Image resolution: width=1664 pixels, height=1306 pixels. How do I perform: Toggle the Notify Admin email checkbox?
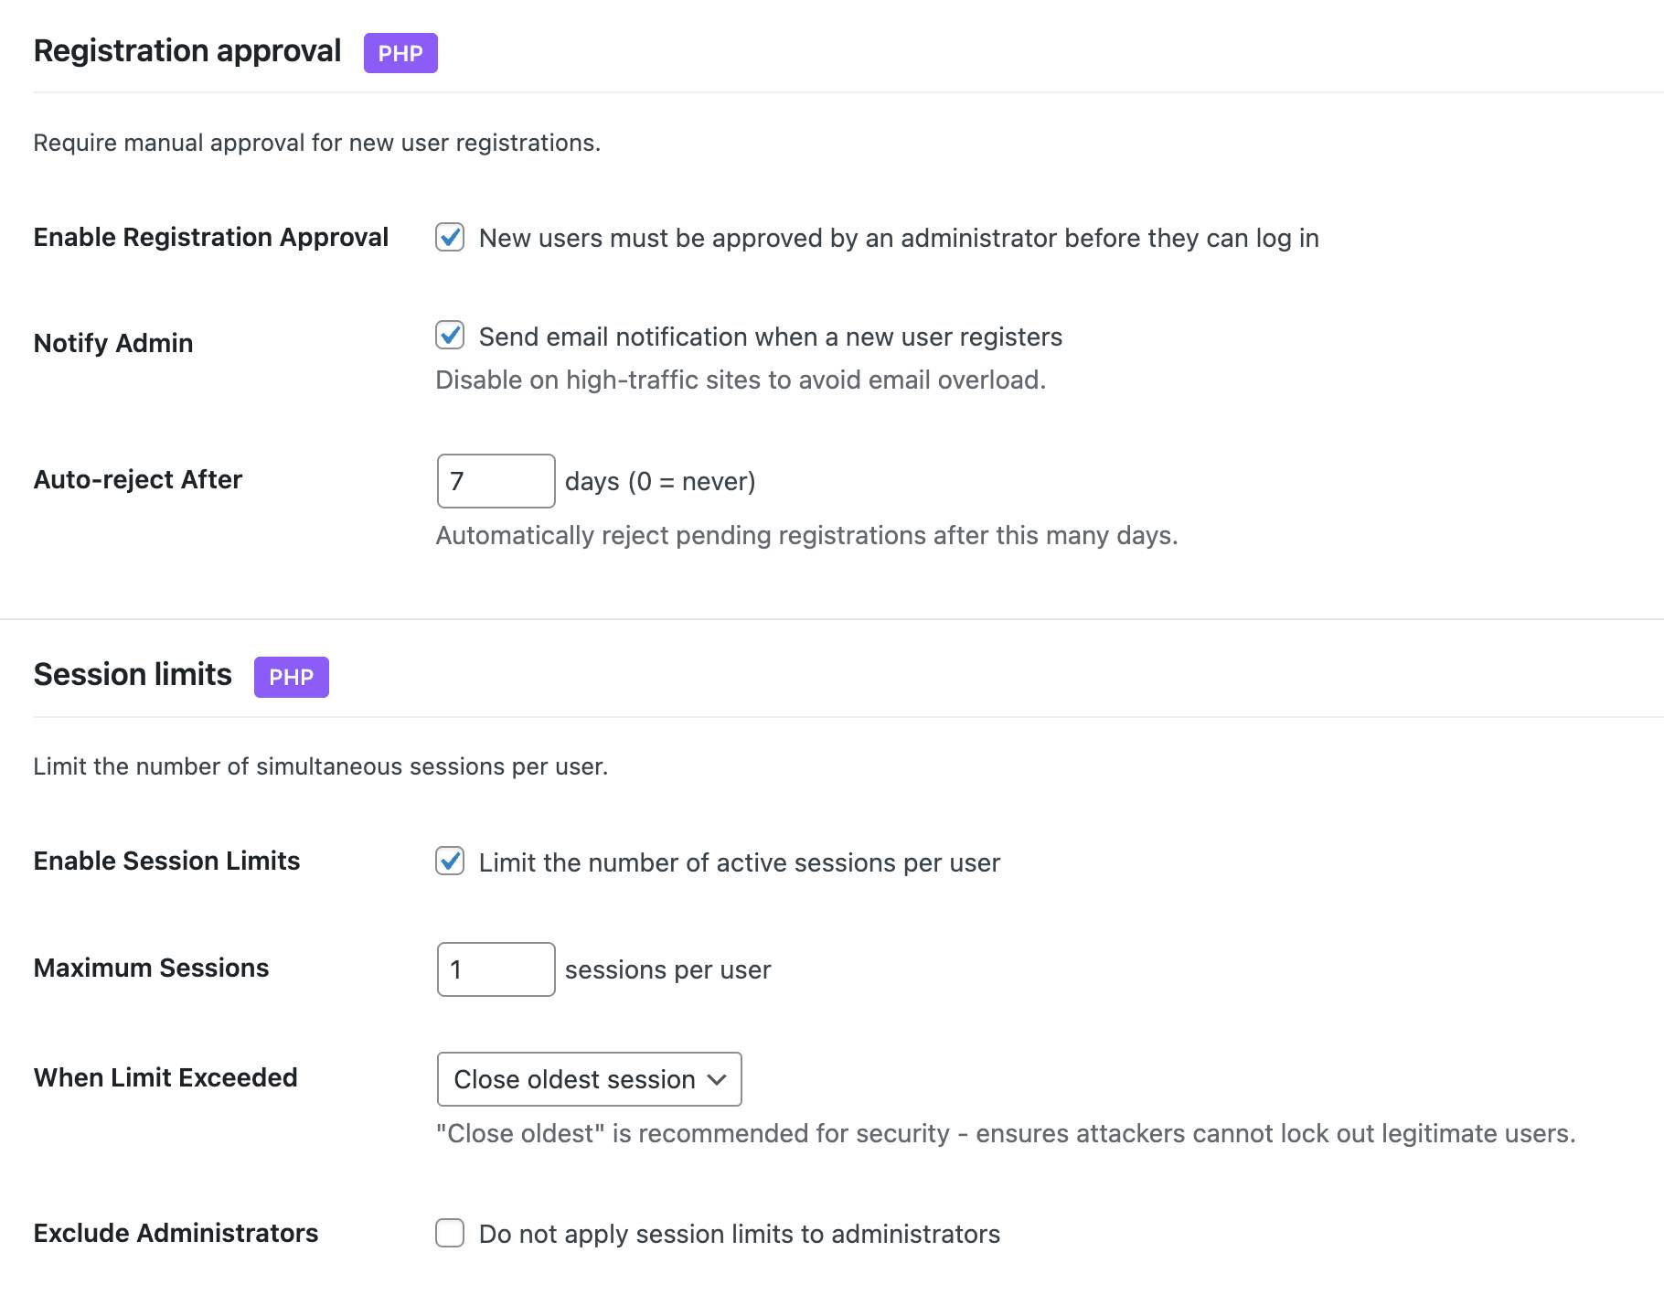click(450, 336)
